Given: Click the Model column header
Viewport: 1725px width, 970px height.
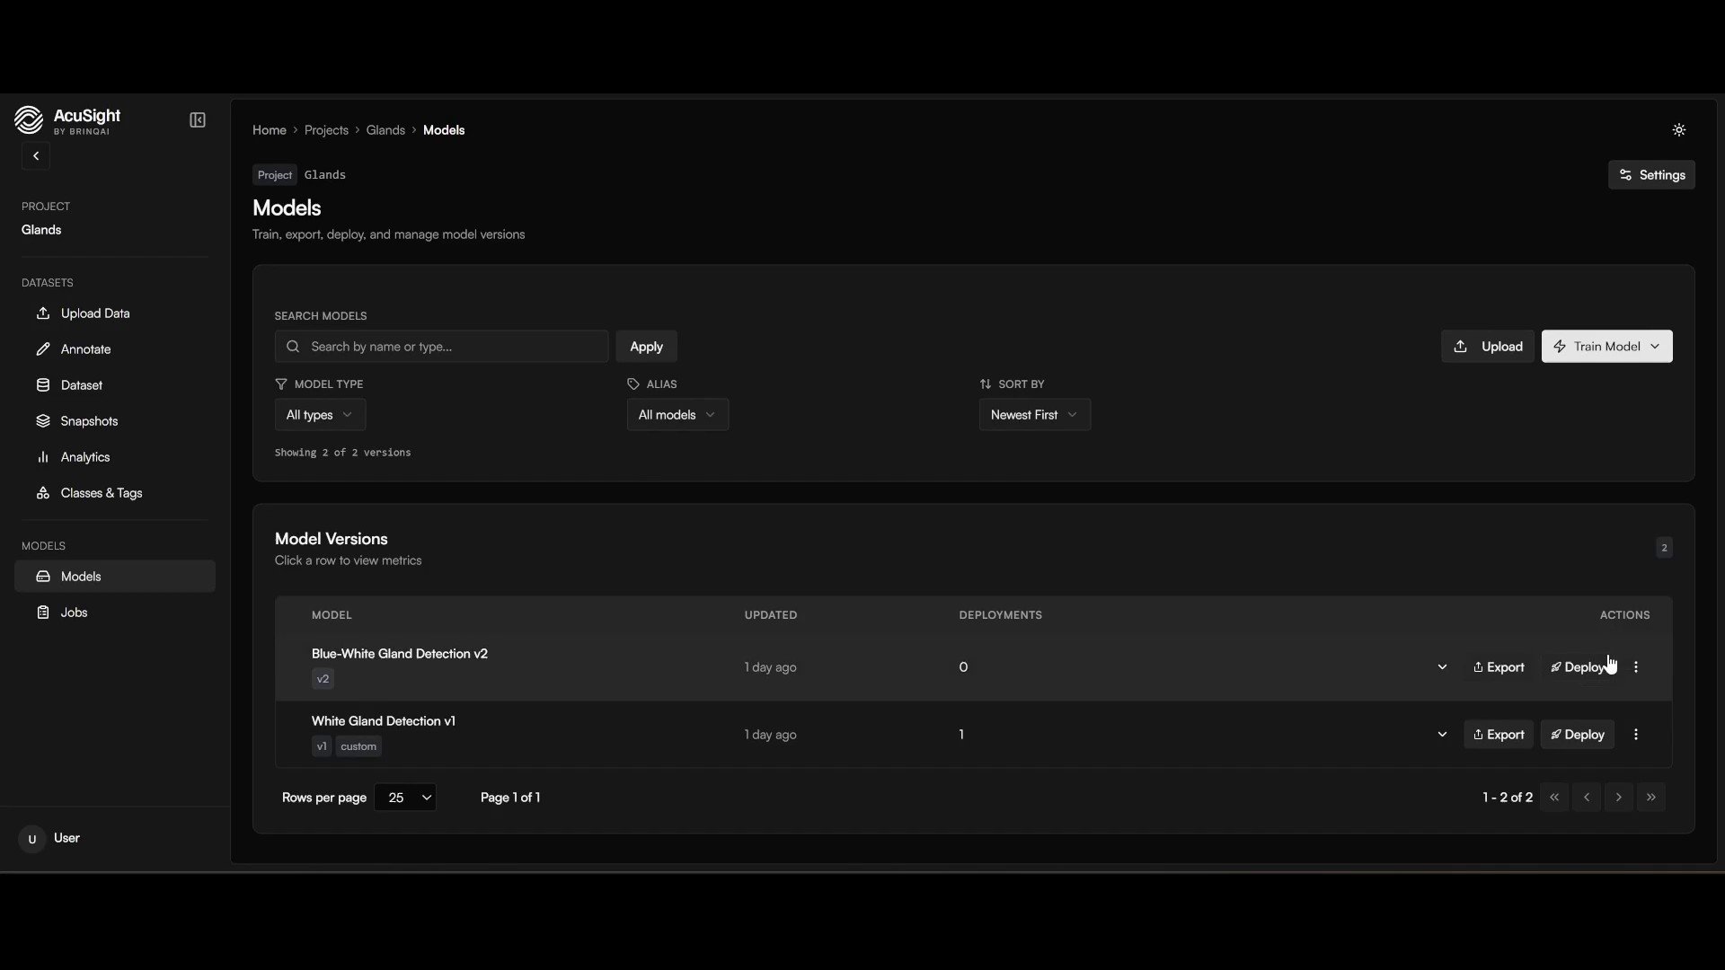Looking at the screenshot, I should click(x=332, y=615).
